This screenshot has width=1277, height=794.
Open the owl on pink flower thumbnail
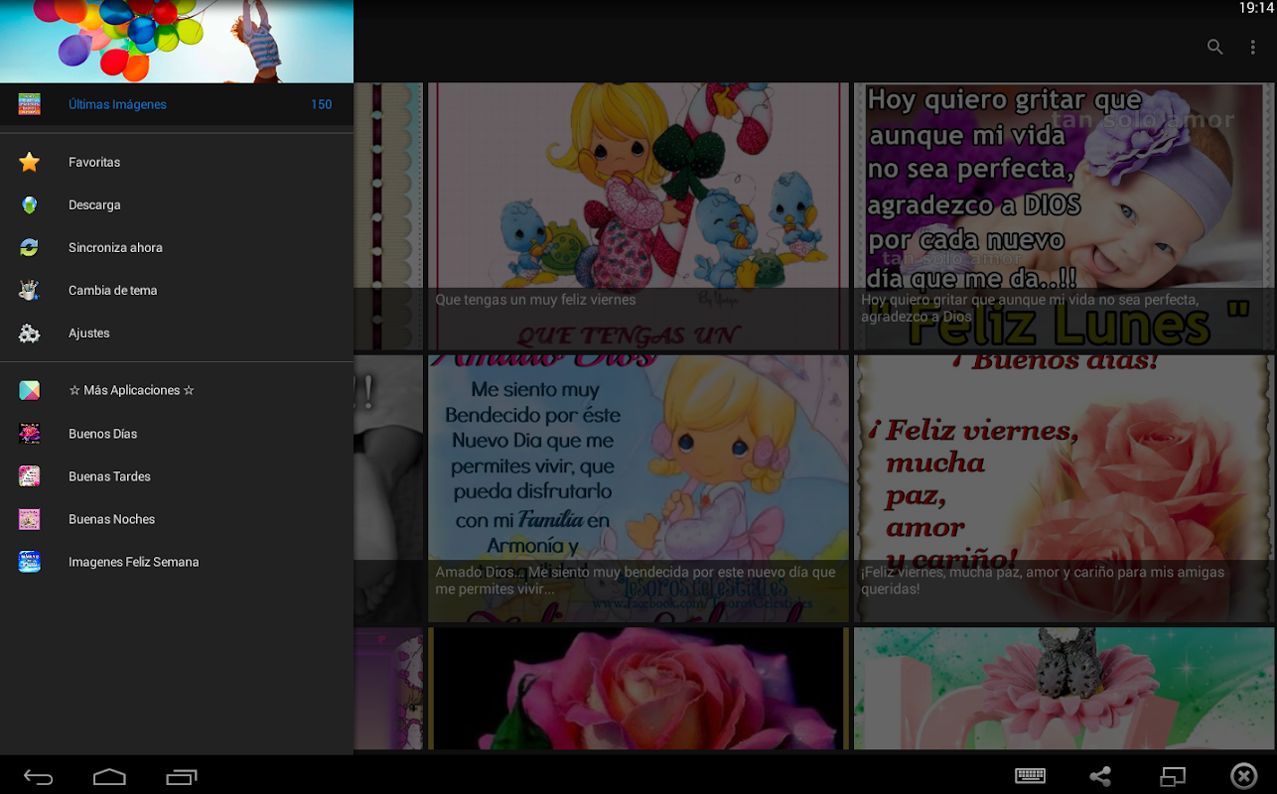(1064, 689)
